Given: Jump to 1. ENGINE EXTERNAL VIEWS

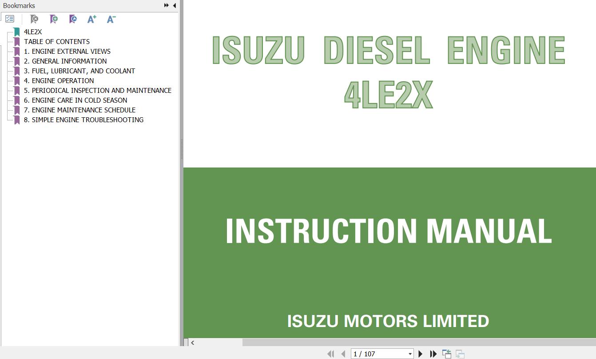Looking at the screenshot, I should click(67, 52).
